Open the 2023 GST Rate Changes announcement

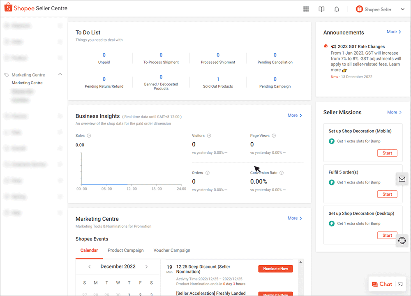(361, 46)
